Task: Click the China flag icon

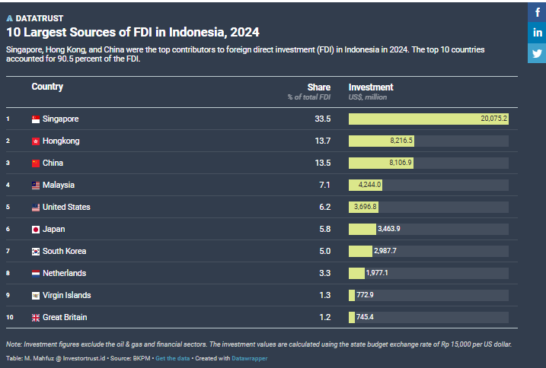Action: coord(35,163)
